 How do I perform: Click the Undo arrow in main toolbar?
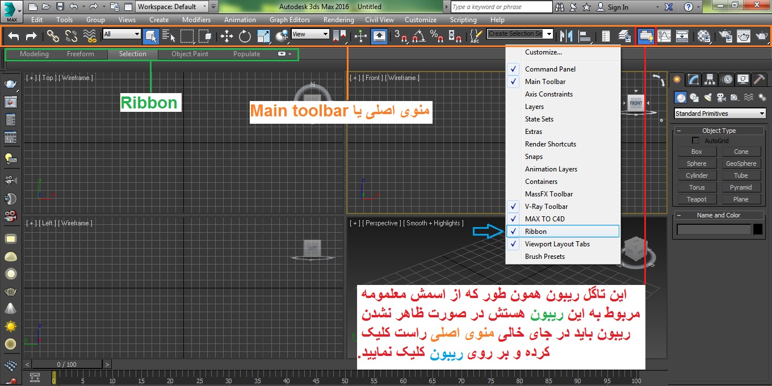coord(14,36)
